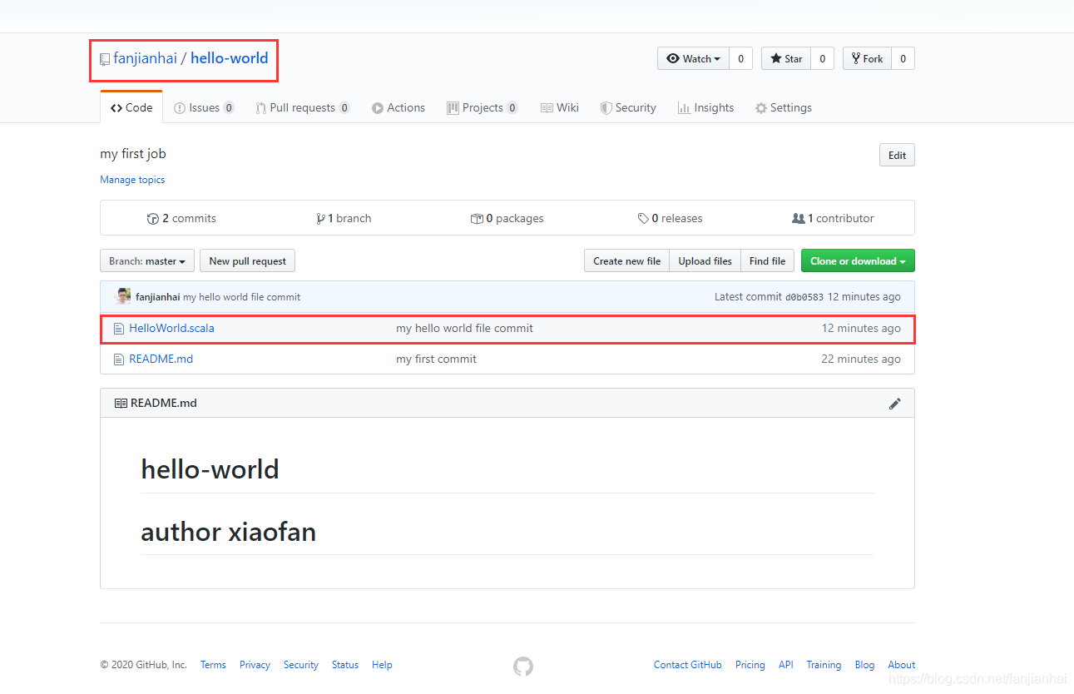Open the footer API link
Screen dimensions: 1074x694
pyautogui.click(x=785, y=665)
